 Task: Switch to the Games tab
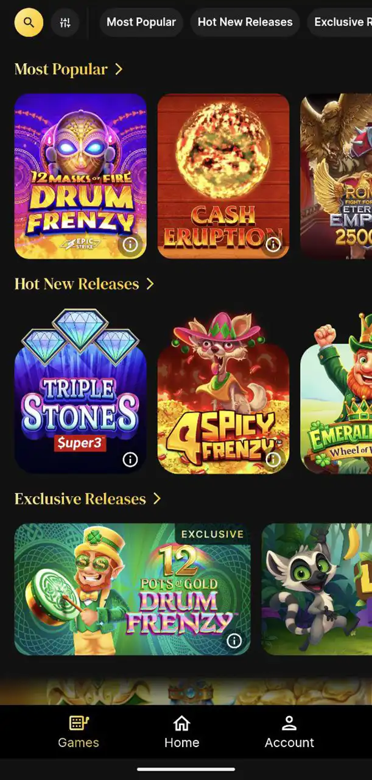79,732
